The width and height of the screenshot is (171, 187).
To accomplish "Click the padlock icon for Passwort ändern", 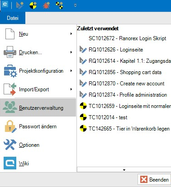I will (10, 126).
